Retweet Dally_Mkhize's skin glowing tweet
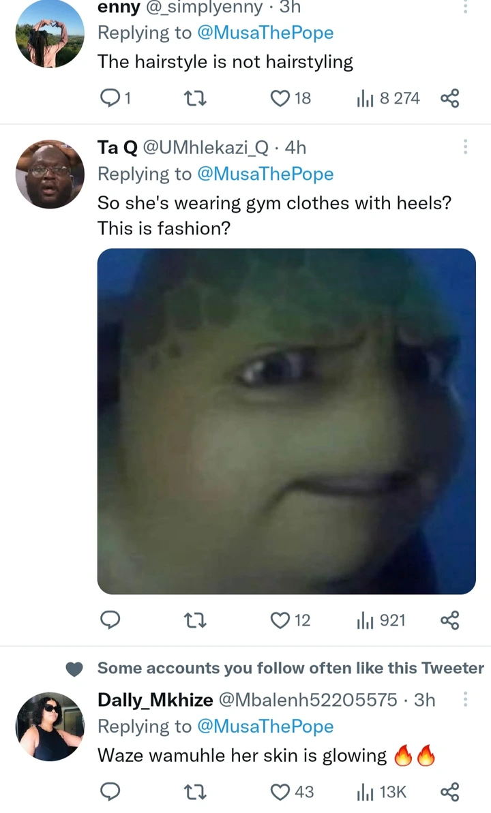491x813 pixels. click(196, 792)
